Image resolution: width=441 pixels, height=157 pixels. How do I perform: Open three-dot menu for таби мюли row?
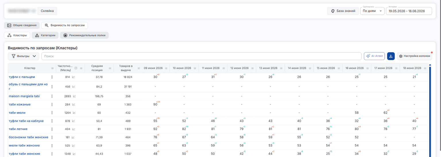[x=52, y=113]
